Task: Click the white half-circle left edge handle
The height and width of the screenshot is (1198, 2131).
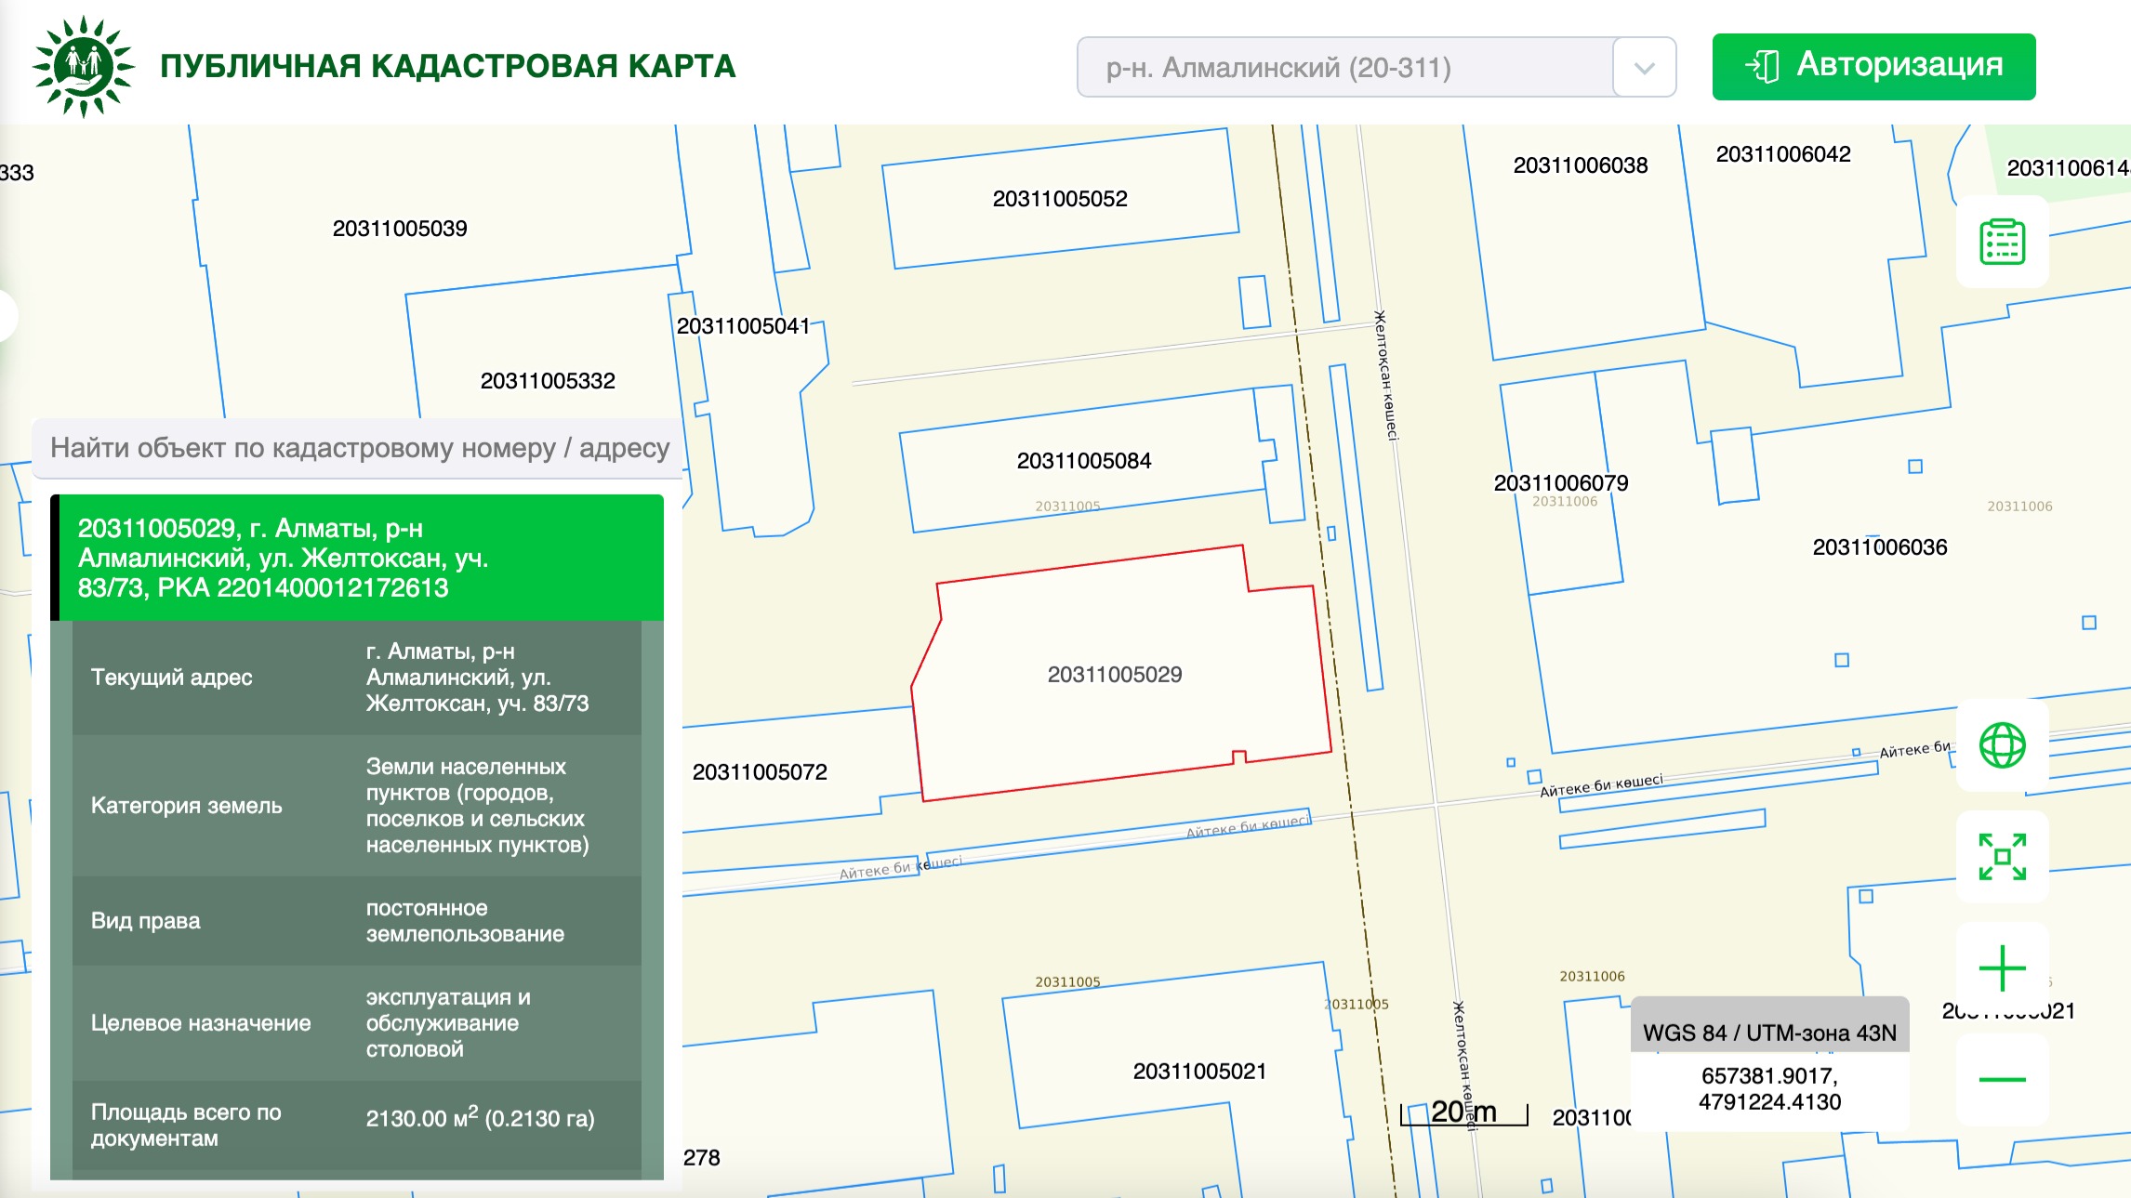Action: tap(7, 316)
